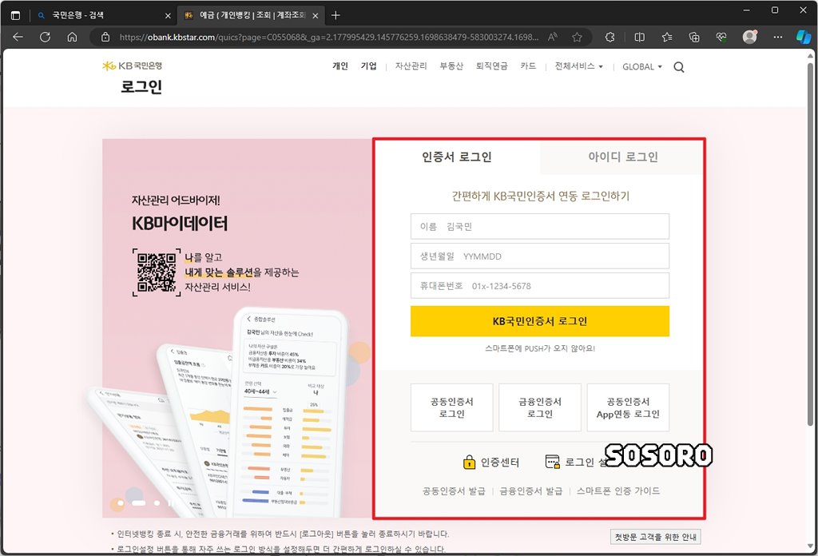Focus the 이름 input field
Image resolution: width=818 pixels, height=556 pixels.
click(539, 226)
